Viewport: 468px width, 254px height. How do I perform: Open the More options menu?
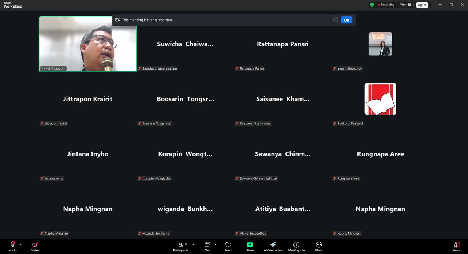click(x=319, y=246)
